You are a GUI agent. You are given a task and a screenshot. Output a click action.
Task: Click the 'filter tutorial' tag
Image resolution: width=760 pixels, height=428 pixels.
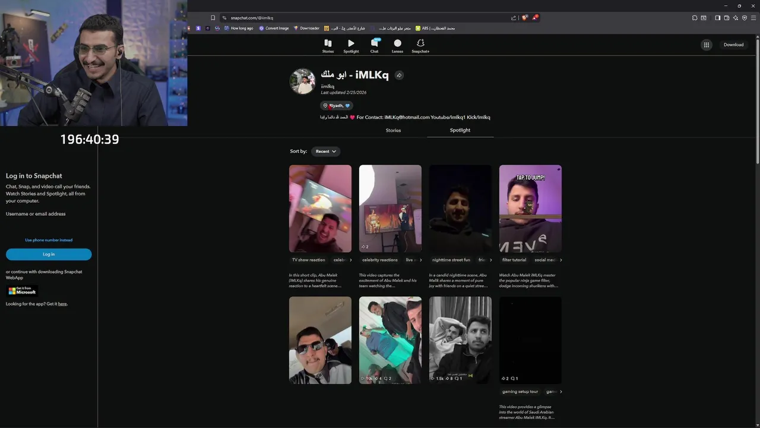click(514, 260)
